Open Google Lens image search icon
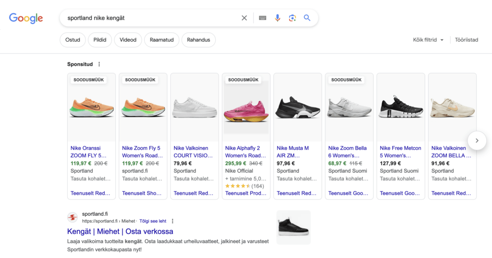 pos(292,18)
